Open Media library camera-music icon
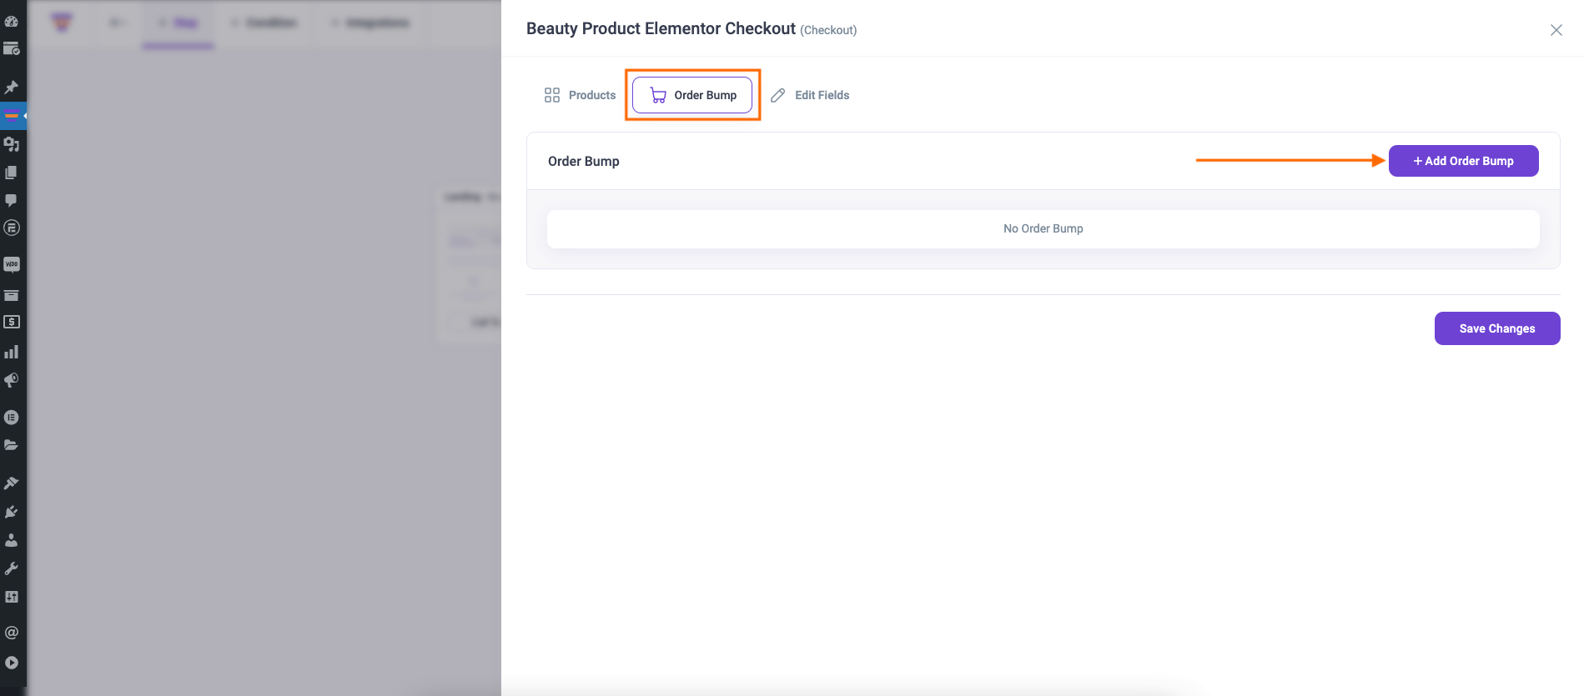 point(12,144)
